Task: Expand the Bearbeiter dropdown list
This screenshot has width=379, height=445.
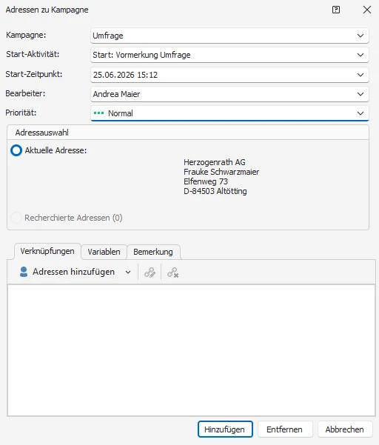Action: [x=360, y=94]
